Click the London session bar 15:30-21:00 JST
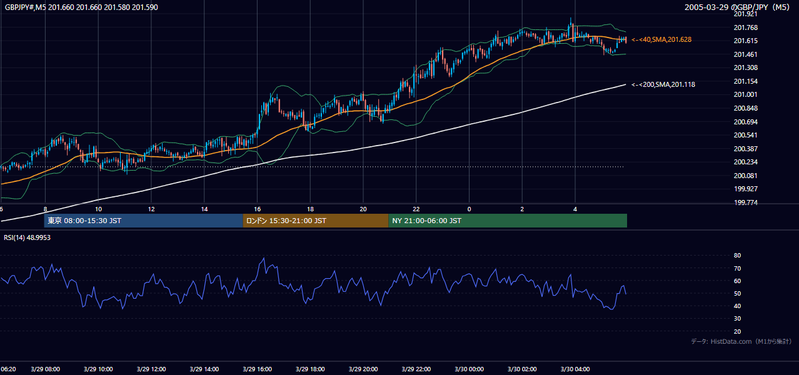 tap(316, 221)
